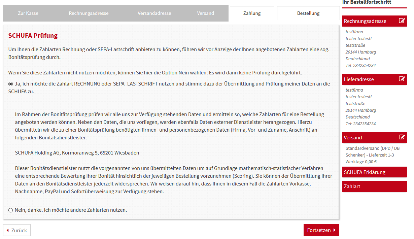Select 'Nein, danke' radio option
Image resolution: width=414 pixels, height=239 pixels.
point(11,210)
